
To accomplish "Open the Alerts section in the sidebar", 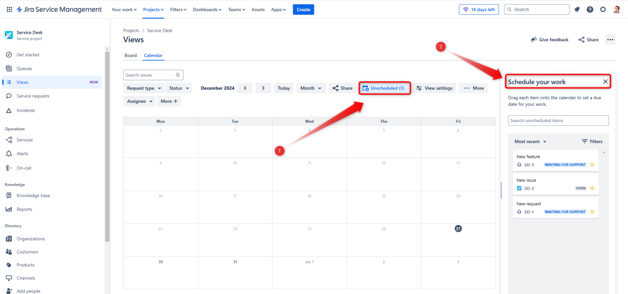I will pyautogui.click(x=24, y=153).
